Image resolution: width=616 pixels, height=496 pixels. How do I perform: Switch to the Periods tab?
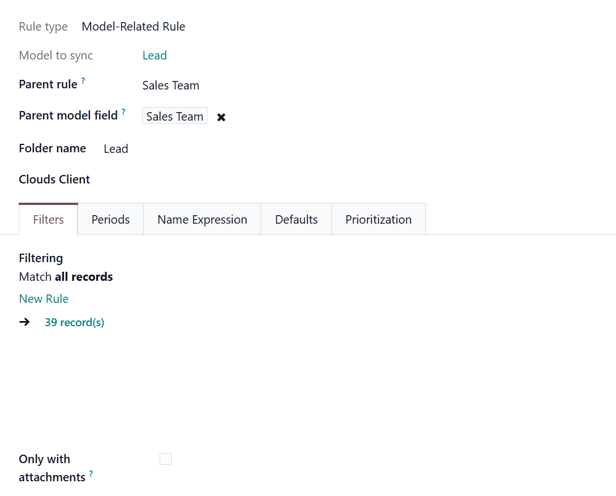tap(110, 220)
